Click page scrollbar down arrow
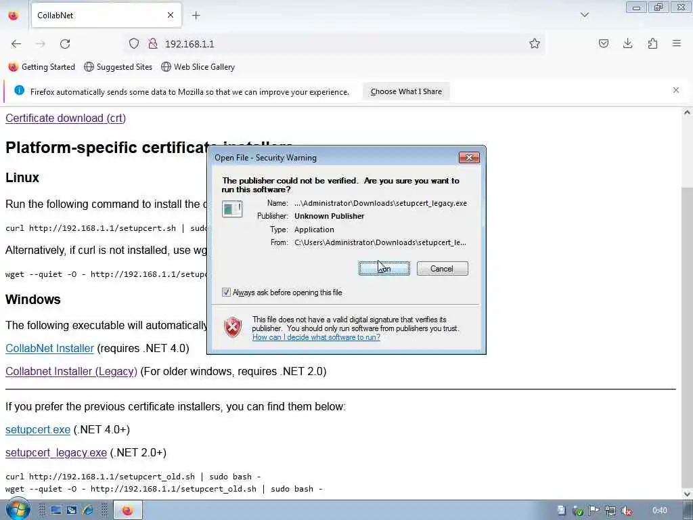Screen dimensions: 693x520 tap(687, 494)
